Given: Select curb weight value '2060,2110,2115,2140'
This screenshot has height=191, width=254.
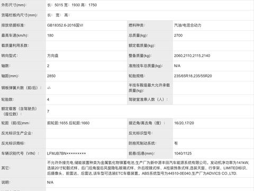Looking at the screenshot, I should tap(192, 56).
